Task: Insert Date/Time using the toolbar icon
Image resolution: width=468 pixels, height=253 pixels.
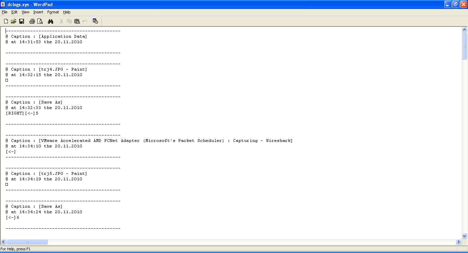Action: tap(95, 21)
